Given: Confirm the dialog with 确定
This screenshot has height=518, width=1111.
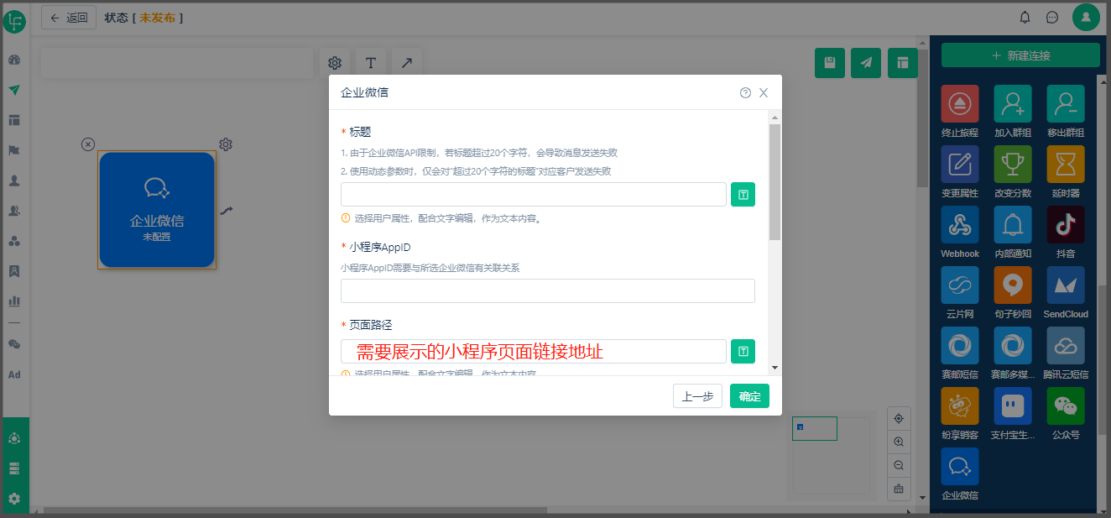Looking at the screenshot, I should tap(749, 396).
